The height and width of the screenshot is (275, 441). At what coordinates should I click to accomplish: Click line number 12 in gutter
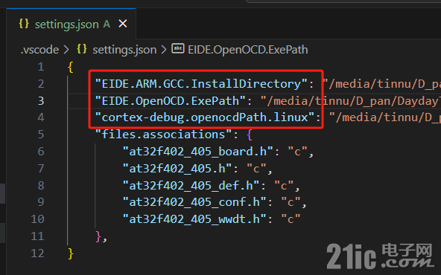point(38,253)
